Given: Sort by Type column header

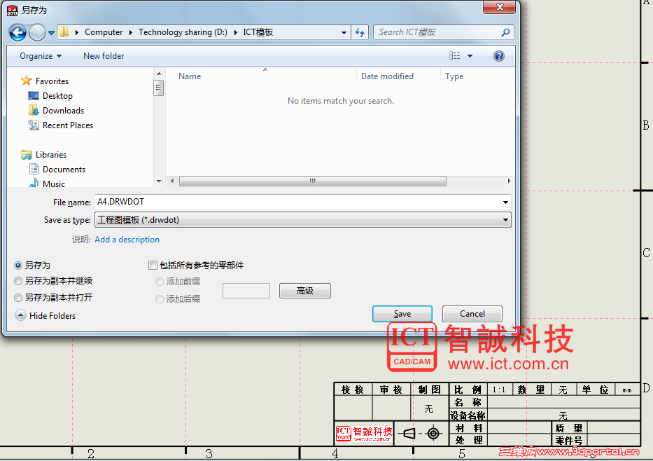Looking at the screenshot, I should click(454, 76).
